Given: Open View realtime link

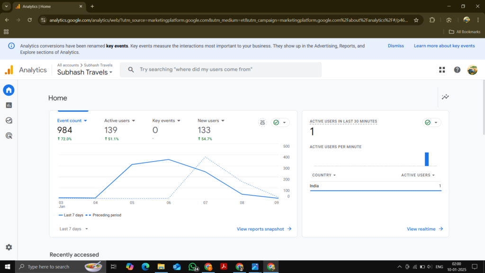Looking at the screenshot, I should tap(425, 229).
